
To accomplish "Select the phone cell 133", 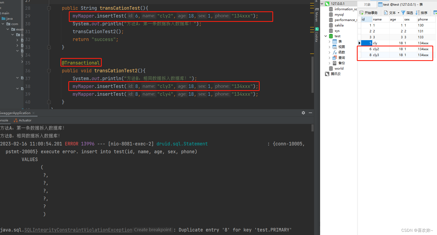I will pos(426,37).
